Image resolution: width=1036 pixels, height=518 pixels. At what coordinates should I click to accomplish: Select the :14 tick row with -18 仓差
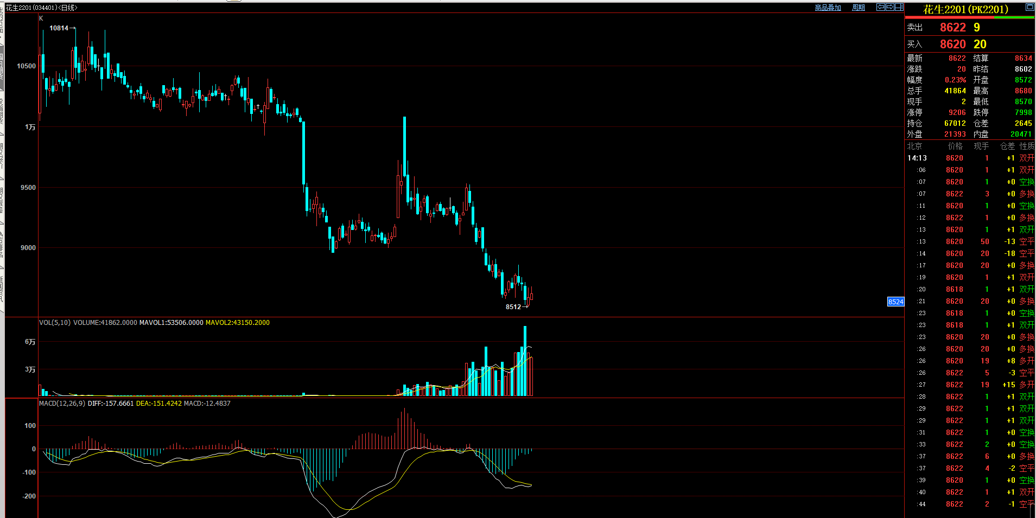pos(970,253)
